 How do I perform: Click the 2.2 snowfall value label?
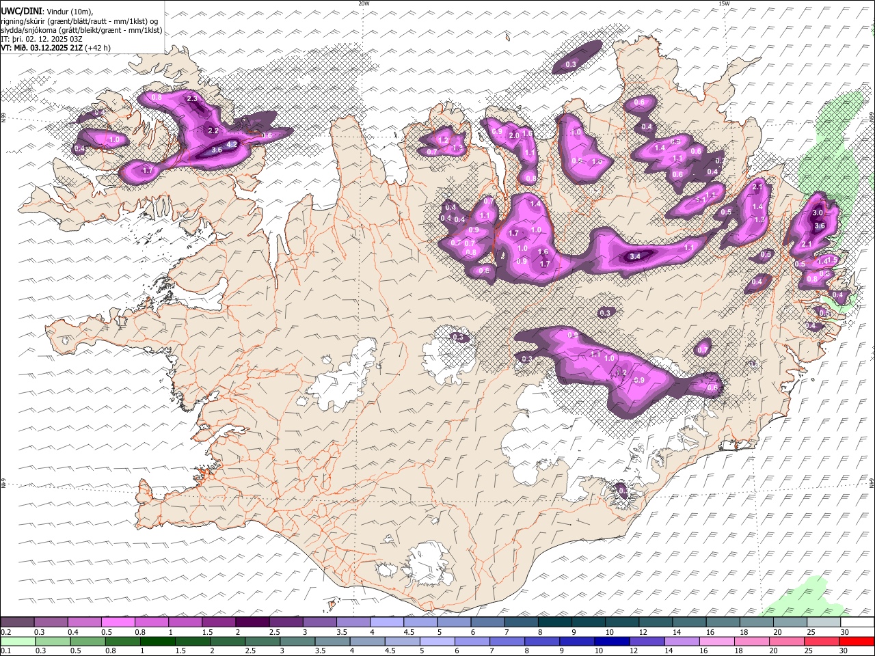(213, 131)
